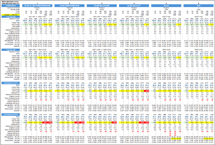
Task: Select the 50% render scale value
Action: pos(69,10)
